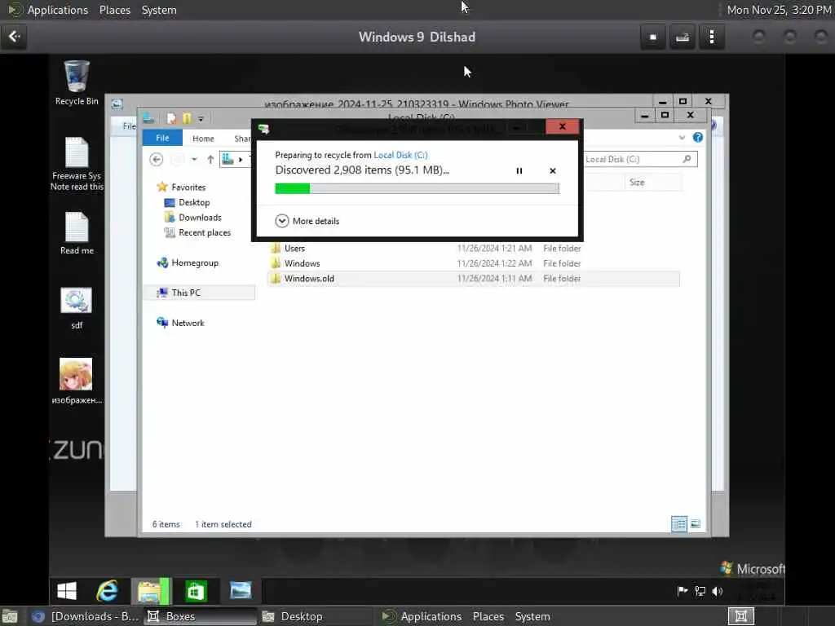Click the bottom-right Boxes tray icon
835x626 pixels.
pyautogui.click(x=741, y=616)
